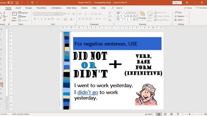Open the font name combo box

[44, 14]
